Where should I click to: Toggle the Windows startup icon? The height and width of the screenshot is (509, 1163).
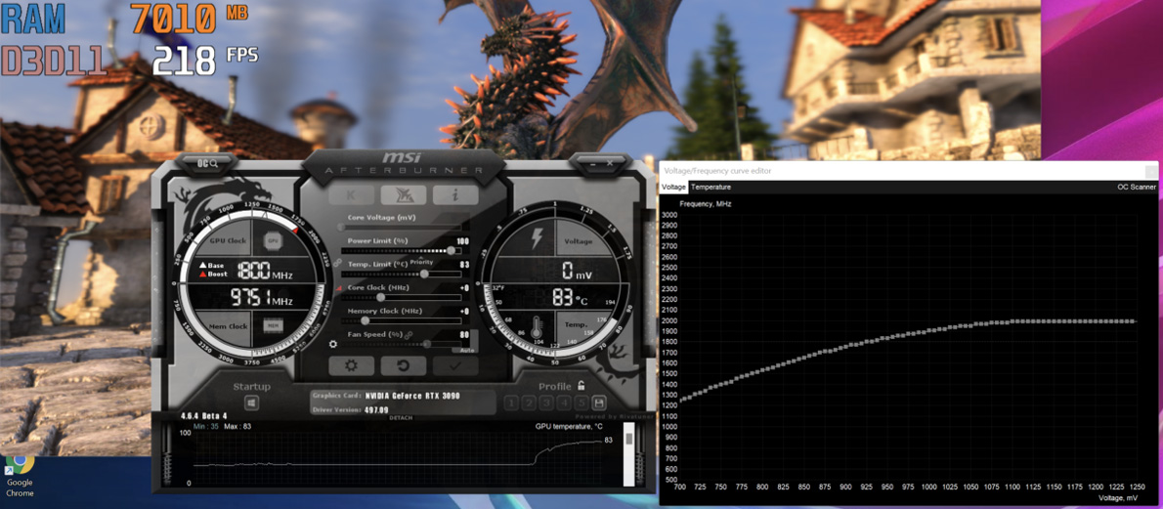click(251, 403)
